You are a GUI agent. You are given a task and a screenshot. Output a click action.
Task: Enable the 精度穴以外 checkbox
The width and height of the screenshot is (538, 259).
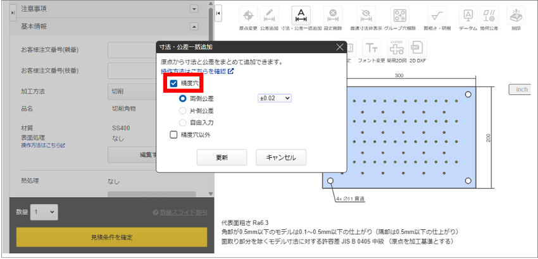pyautogui.click(x=173, y=134)
